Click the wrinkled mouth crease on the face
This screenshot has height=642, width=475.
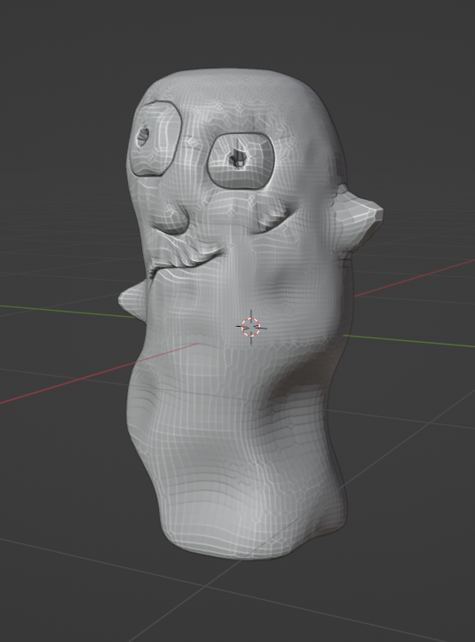[185, 256]
